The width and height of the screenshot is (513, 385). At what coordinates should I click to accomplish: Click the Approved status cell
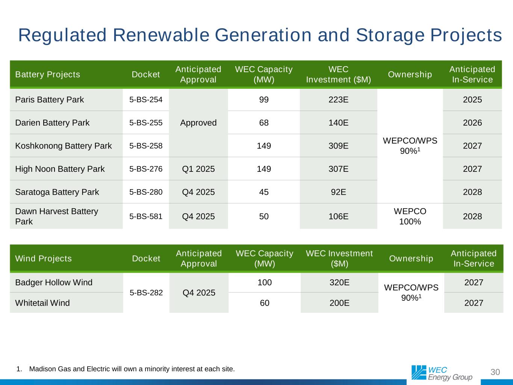coord(198,123)
